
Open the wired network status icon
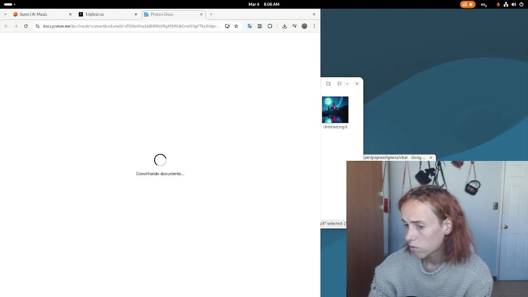pos(506,5)
